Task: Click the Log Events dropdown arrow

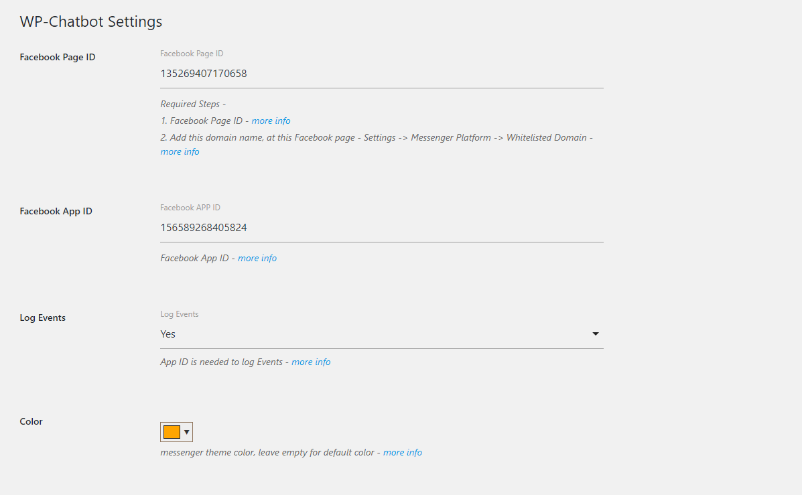Action: point(596,334)
